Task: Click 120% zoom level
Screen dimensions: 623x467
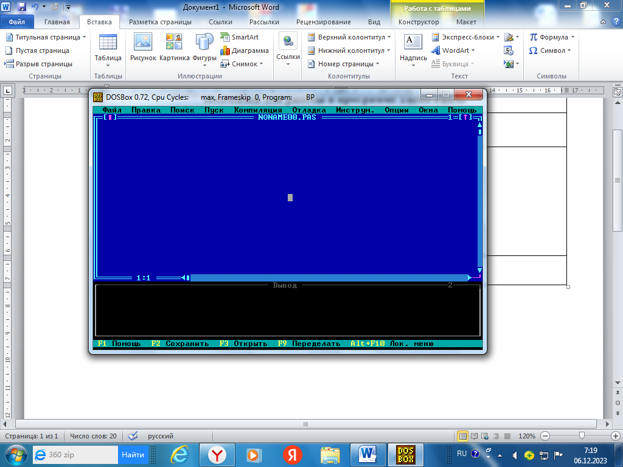Action: pyautogui.click(x=527, y=436)
